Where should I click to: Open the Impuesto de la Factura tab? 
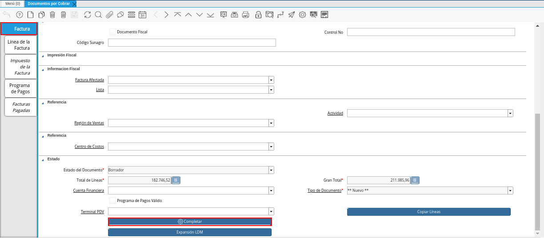(20, 67)
